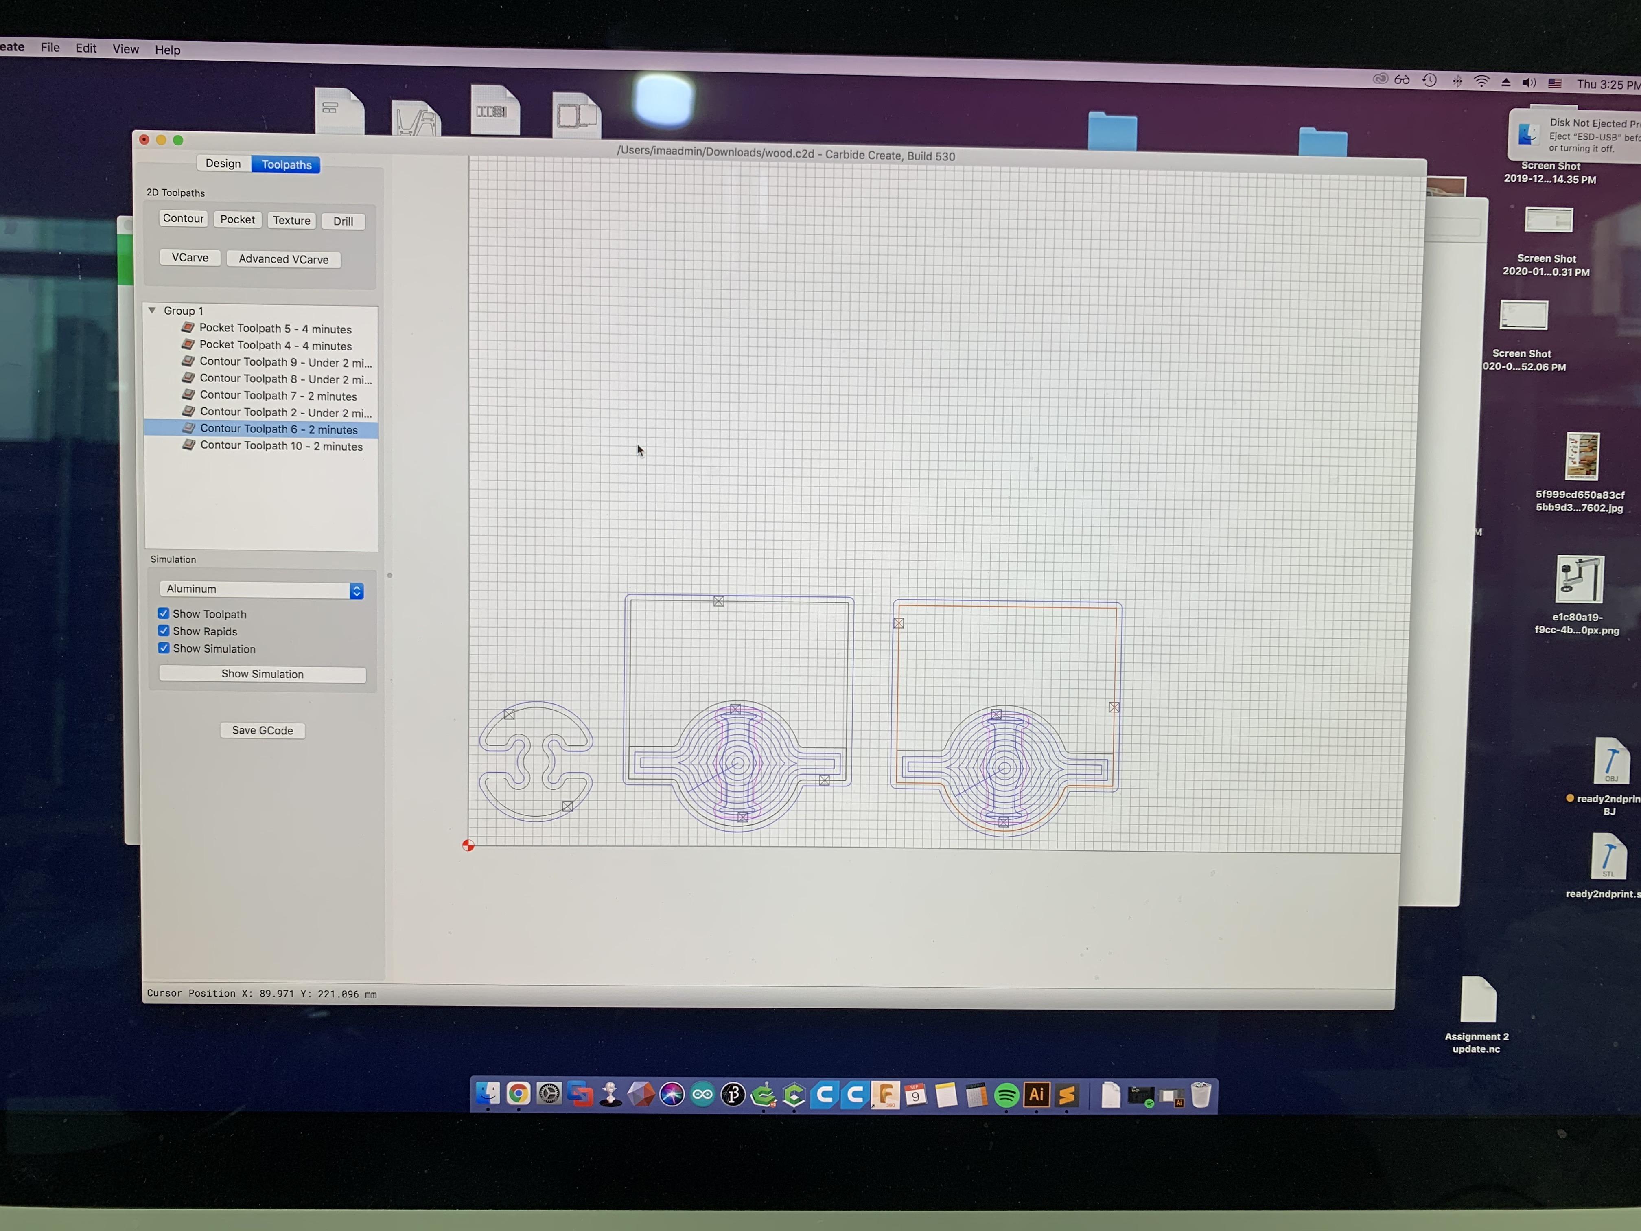
Task: Disable the Show Simulation checkbox
Action: pyautogui.click(x=163, y=648)
